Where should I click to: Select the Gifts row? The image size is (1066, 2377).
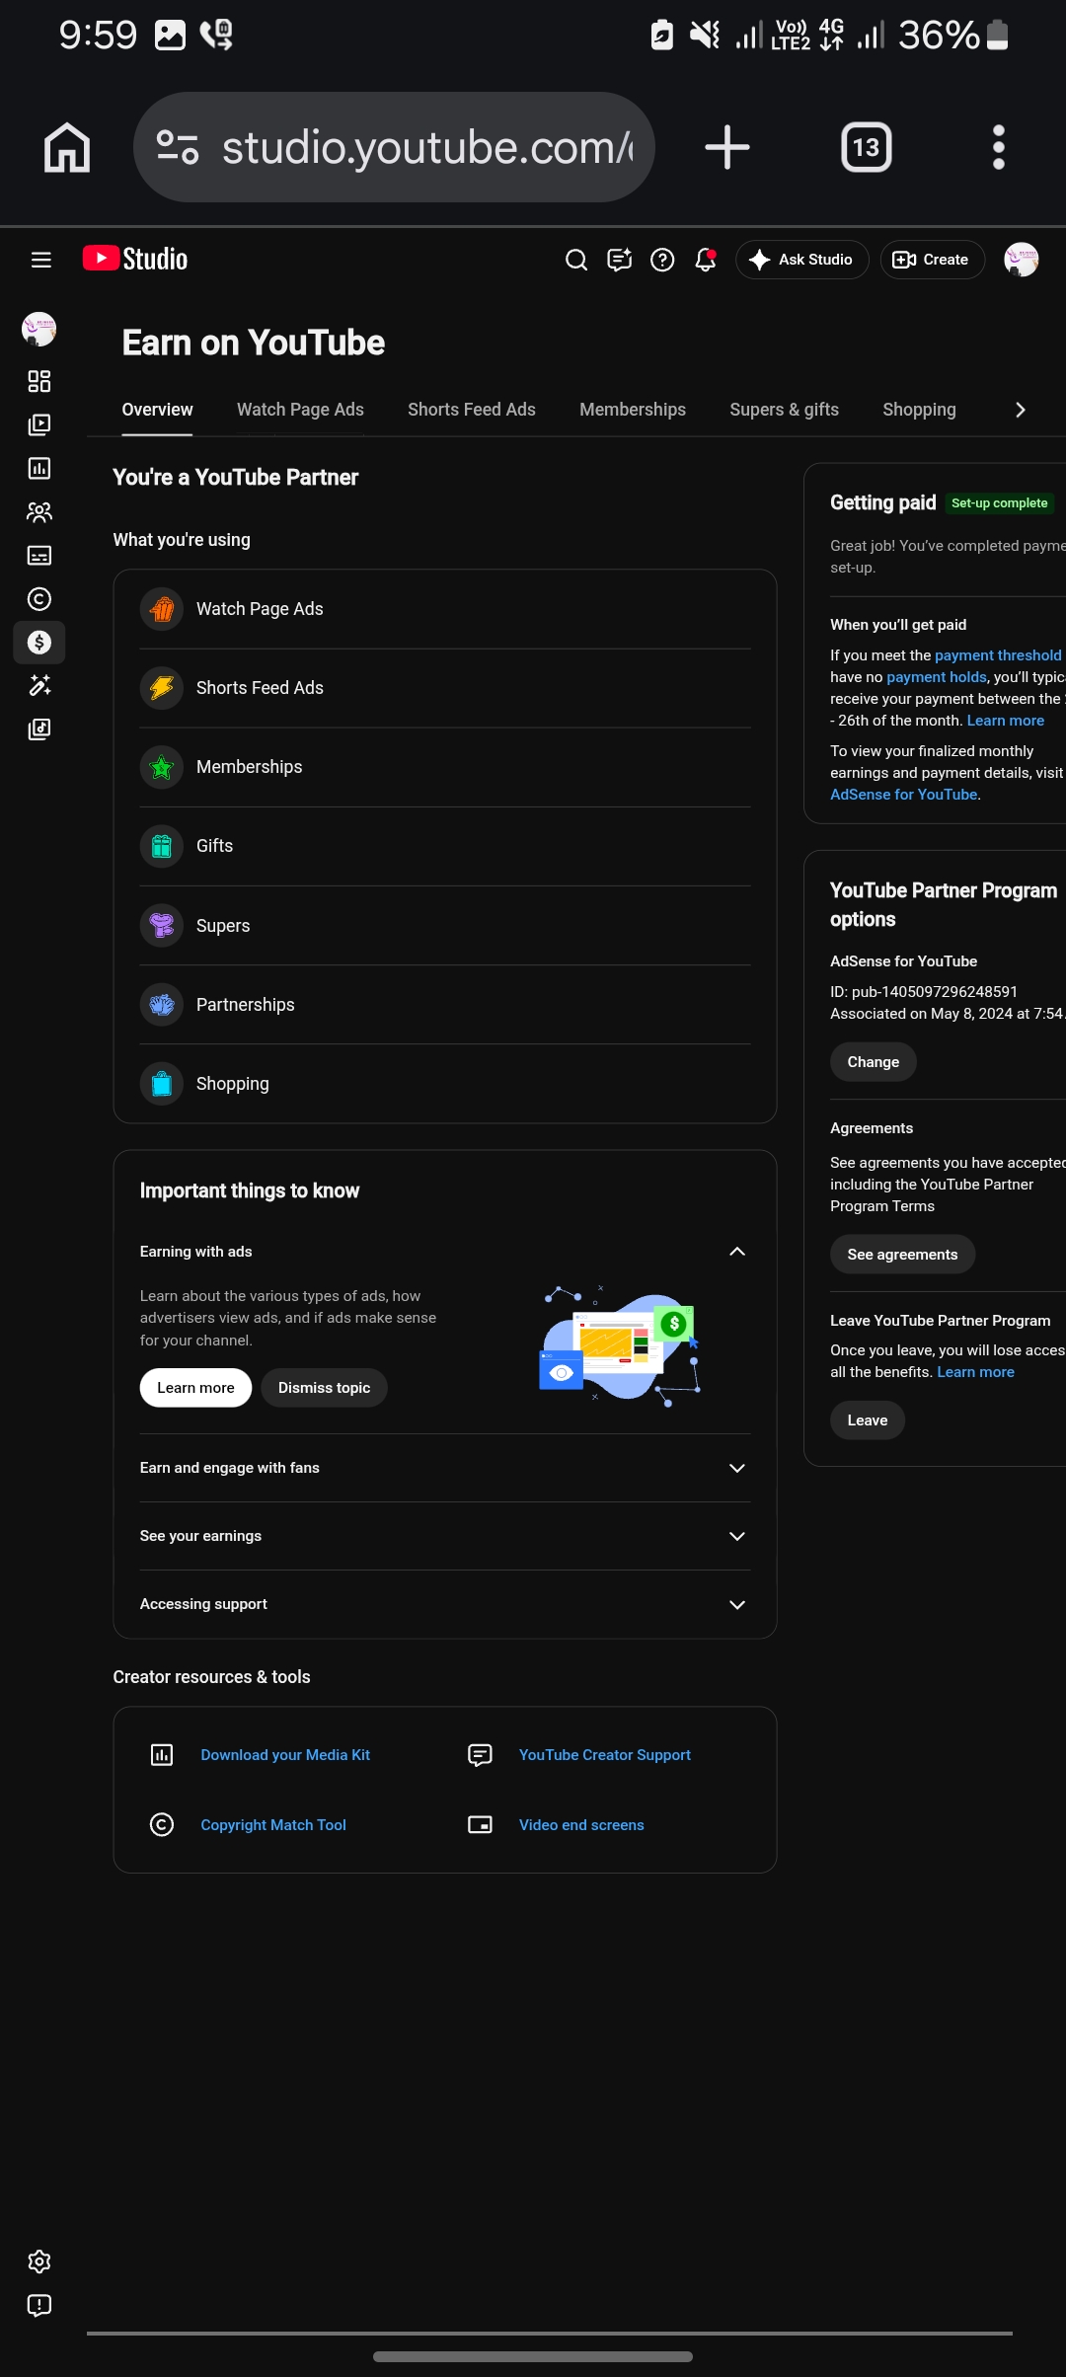coord(445,846)
